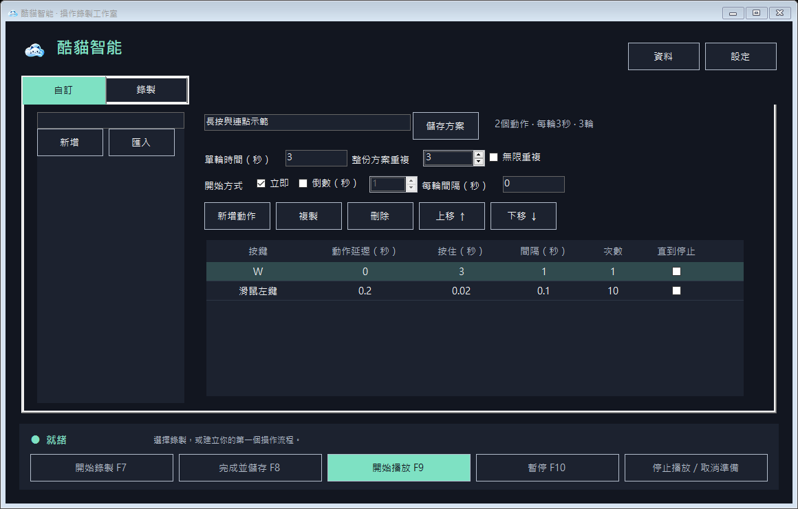Switch to the 錄製 tab
This screenshot has width=798, height=509.
147,90
